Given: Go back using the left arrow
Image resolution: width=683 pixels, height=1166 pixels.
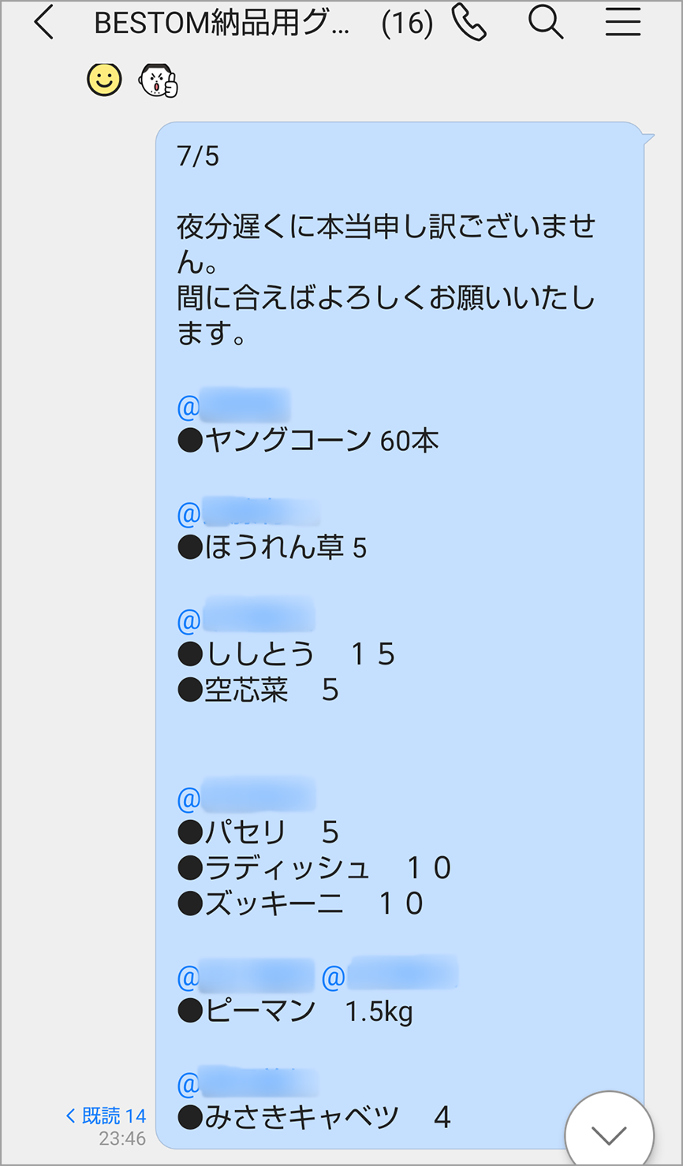Looking at the screenshot, I should pos(44,24).
